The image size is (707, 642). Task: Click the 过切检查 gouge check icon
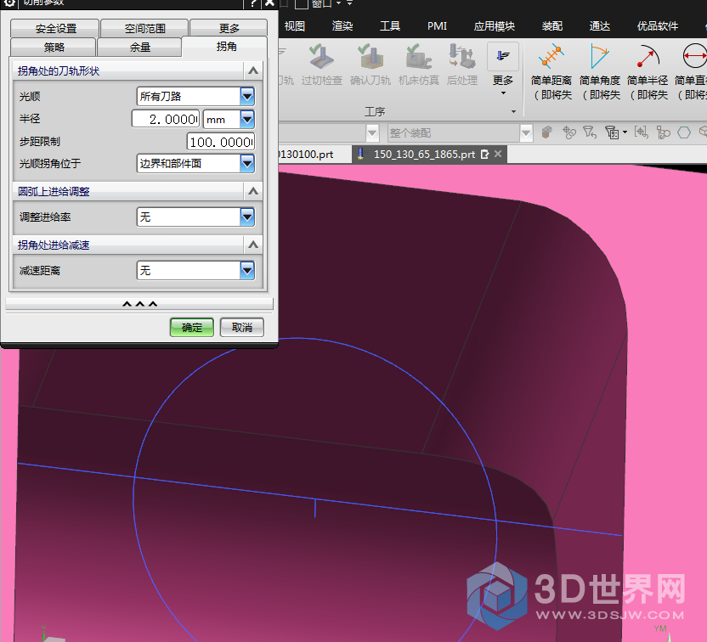click(321, 56)
